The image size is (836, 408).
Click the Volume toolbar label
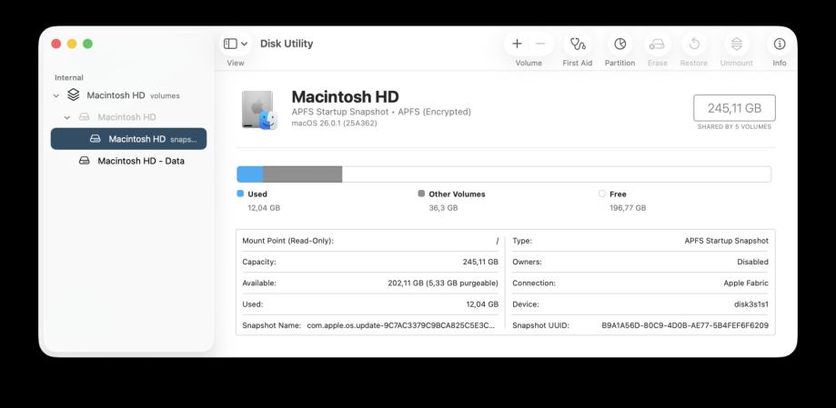[529, 63]
